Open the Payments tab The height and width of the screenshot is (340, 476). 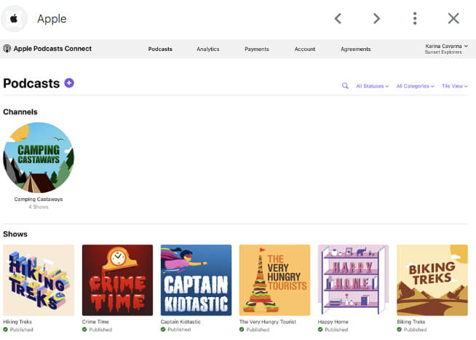[257, 49]
